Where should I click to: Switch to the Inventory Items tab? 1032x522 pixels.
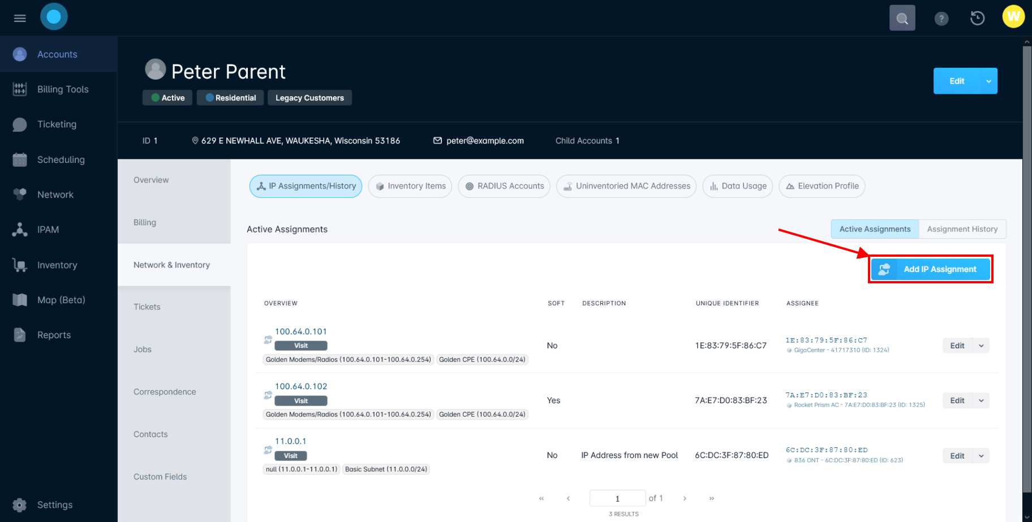(x=410, y=186)
